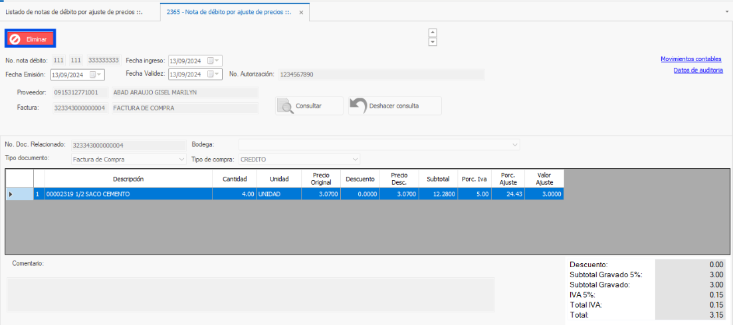Click the up arrow of the panel spinner
The image size is (733, 325).
coord(433,33)
